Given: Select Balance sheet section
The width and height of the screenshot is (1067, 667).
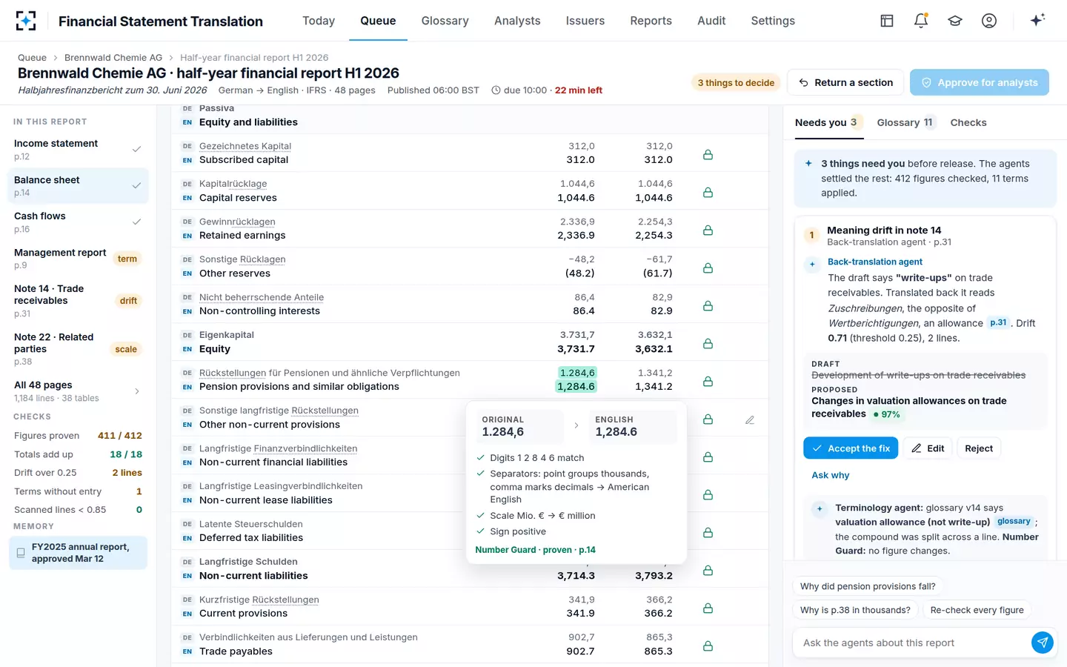Looking at the screenshot, I should [78, 185].
